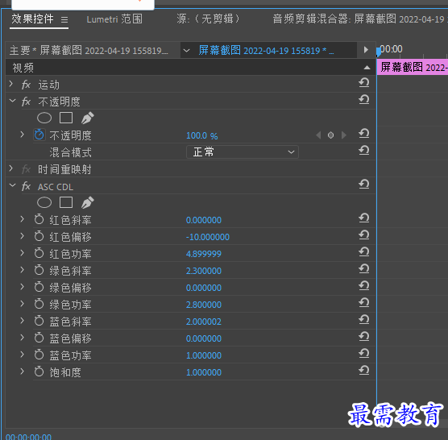Click the 红色斜率 value 0.000000
The image size is (448, 440).
pyautogui.click(x=203, y=220)
